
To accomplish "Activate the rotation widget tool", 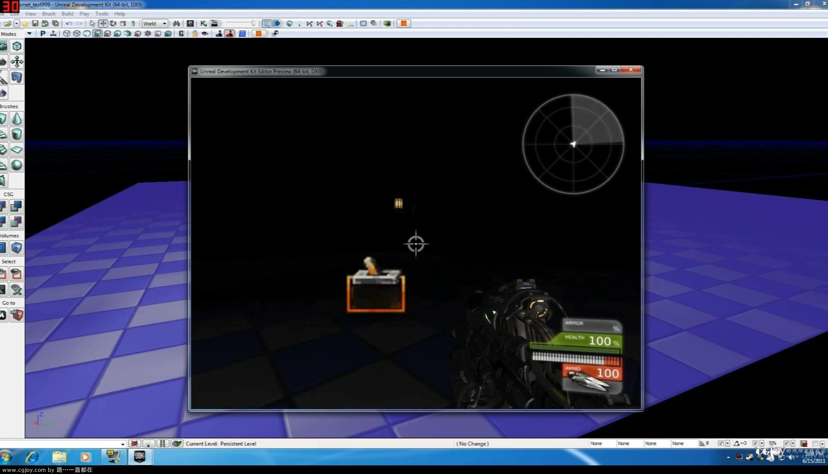I will 113,24.
